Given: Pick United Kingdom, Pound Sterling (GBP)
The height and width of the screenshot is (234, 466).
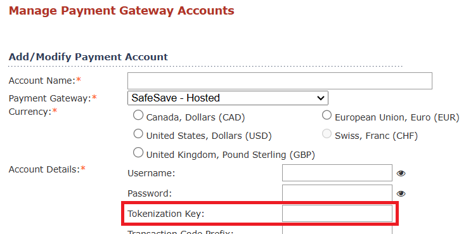Looking at the screenshot, I should pos(138,153).
